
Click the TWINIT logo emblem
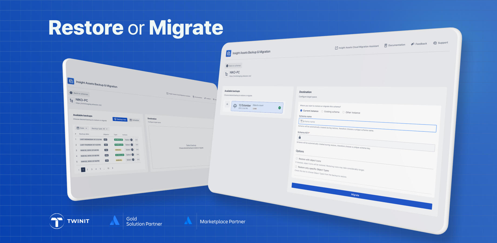[x=57, y=221]
